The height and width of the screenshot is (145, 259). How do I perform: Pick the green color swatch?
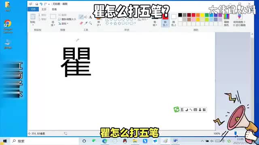207,15
